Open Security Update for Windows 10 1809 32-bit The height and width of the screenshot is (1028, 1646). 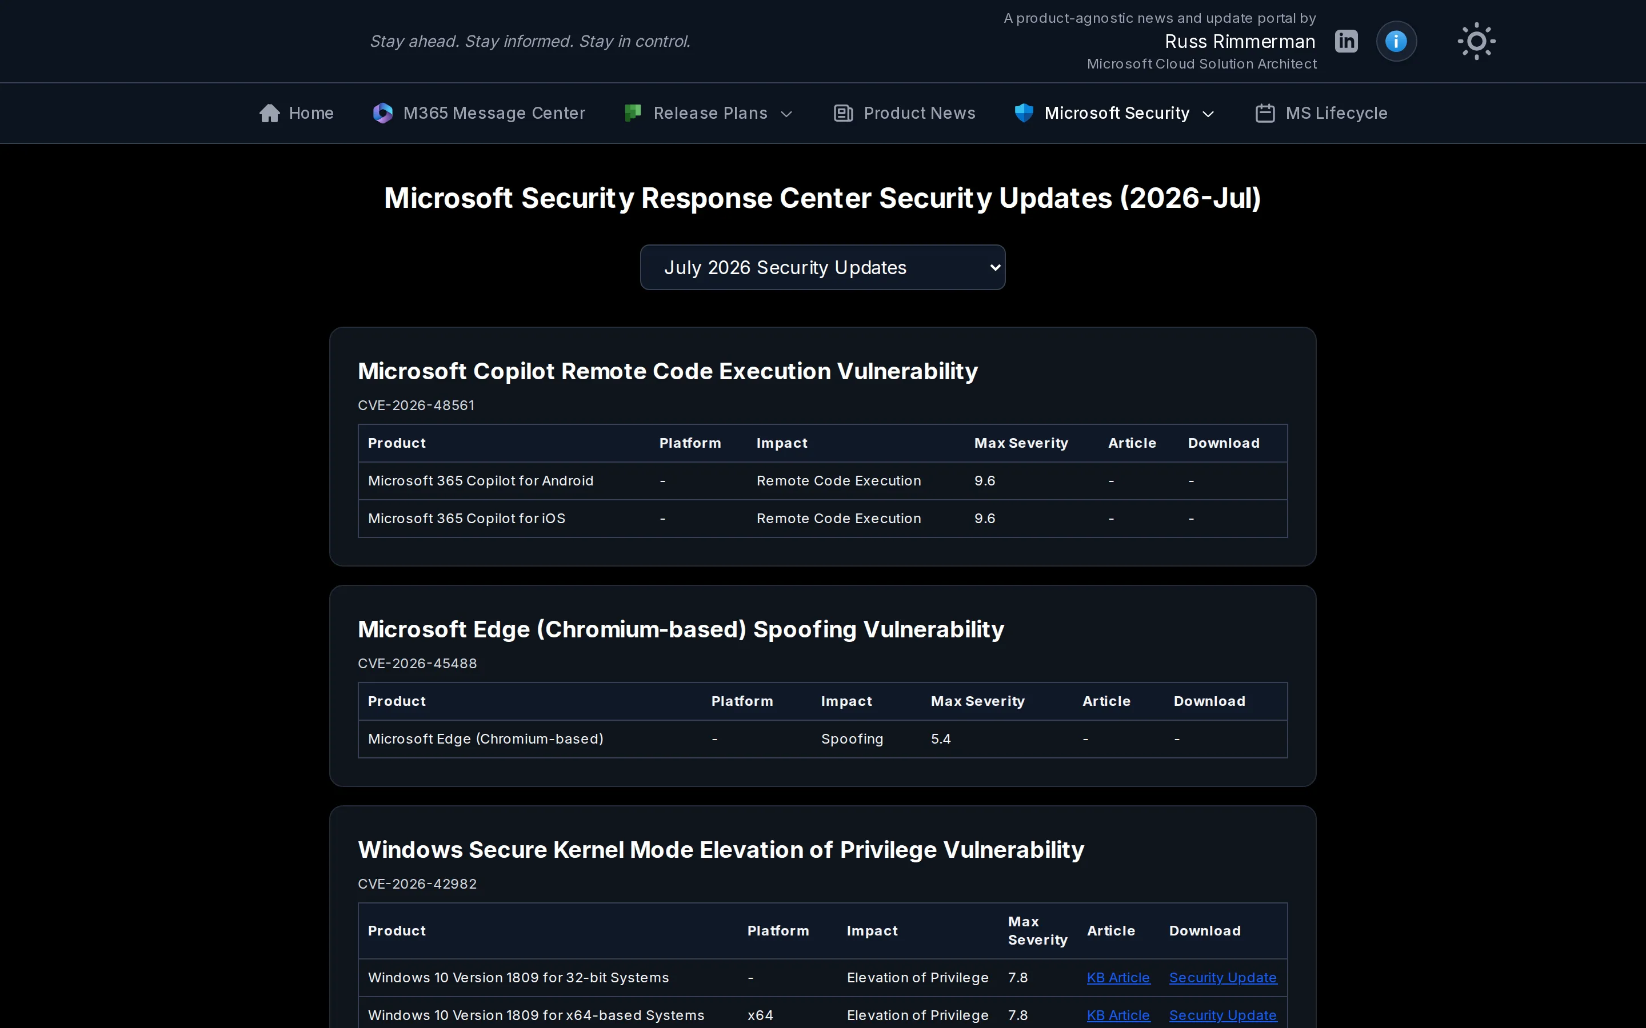click(1222, 977)
